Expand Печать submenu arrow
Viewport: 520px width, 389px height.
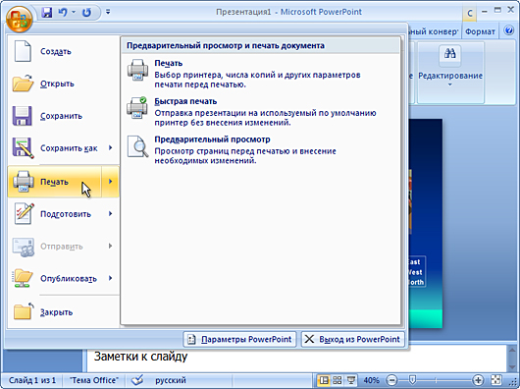point(111,182)
